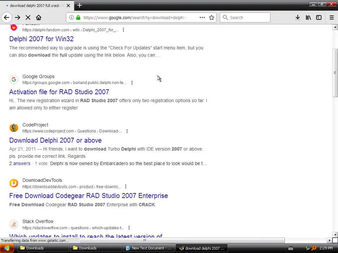The image size is (338, 253).
Task: Switch to the second Downloads taskbar window
Action: (96, 248)
